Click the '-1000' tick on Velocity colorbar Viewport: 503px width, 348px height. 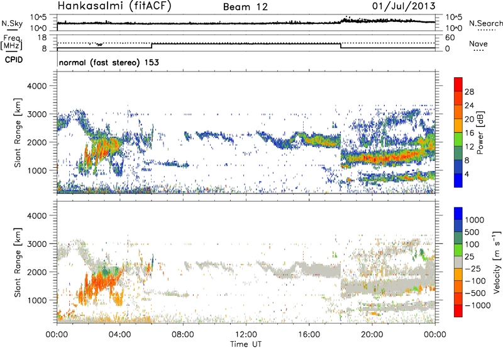[x=477, y=305]
